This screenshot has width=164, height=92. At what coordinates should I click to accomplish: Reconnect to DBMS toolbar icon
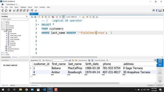coord(36,10)
